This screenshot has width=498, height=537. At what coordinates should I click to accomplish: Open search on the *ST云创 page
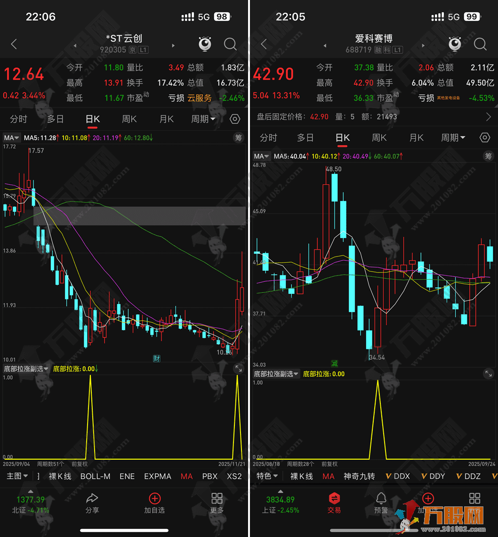tap(230, 44)
